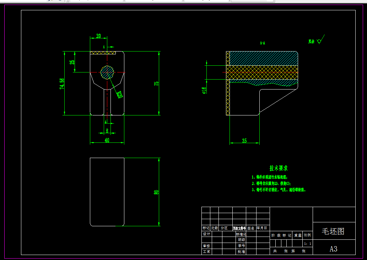
Task: Click the 75 vertical dimension value
Action: (156, 83)
